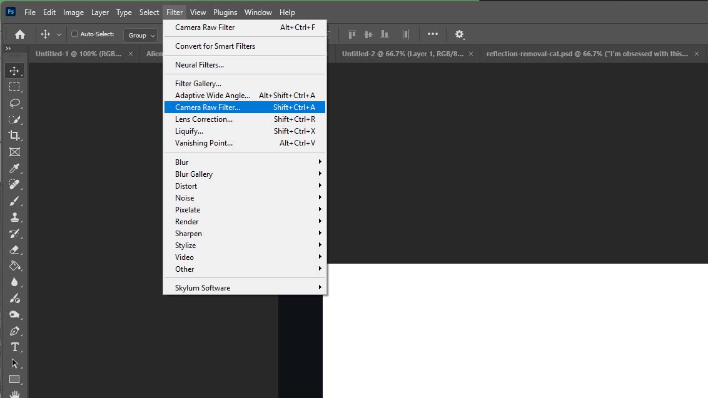Expand the Blur submenu
Viewport: 708px width, 398px height.
[x=245, y=162]
